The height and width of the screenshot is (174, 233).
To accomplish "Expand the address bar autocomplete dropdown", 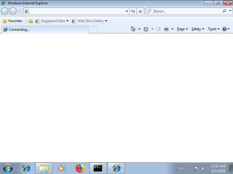I will (127, 11).
